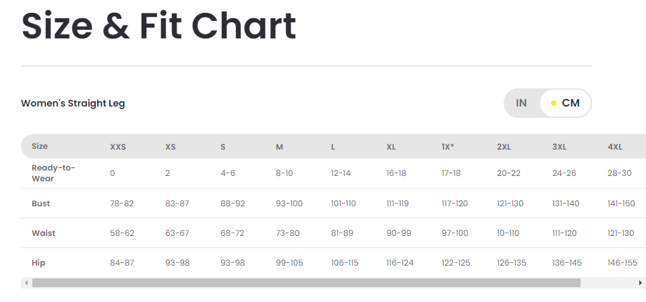This screenshot has width=646, height=302.
Task: Switch measurement units to IN
Action: 521,103
